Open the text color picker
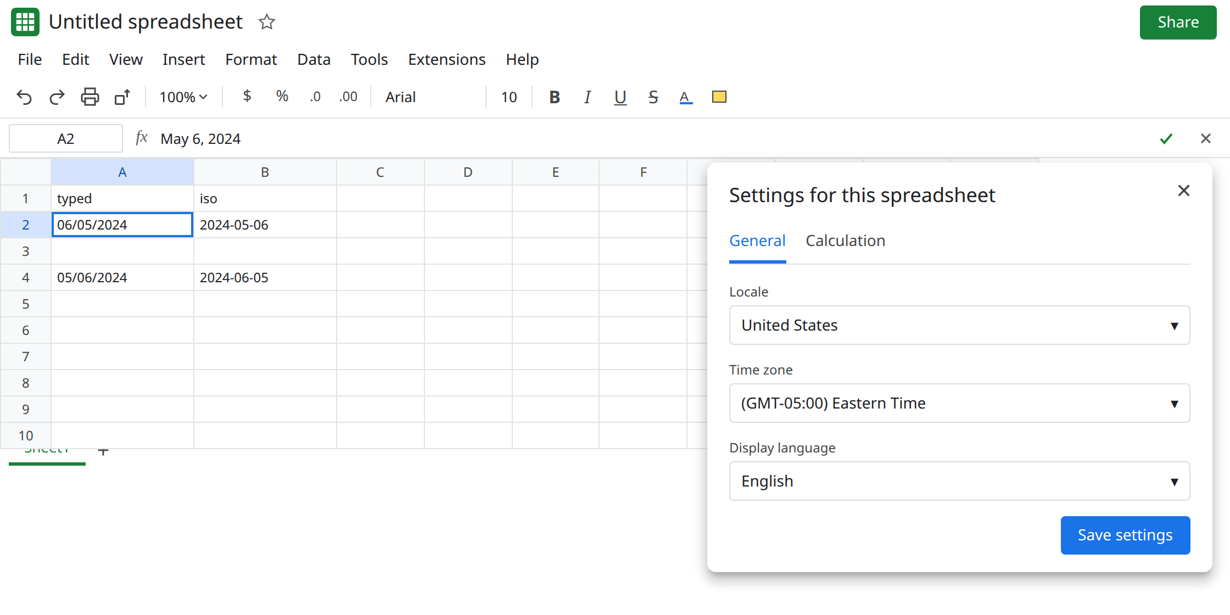Image resolution: width=1230 pixels, height=615 pixels. coord(686,97)
